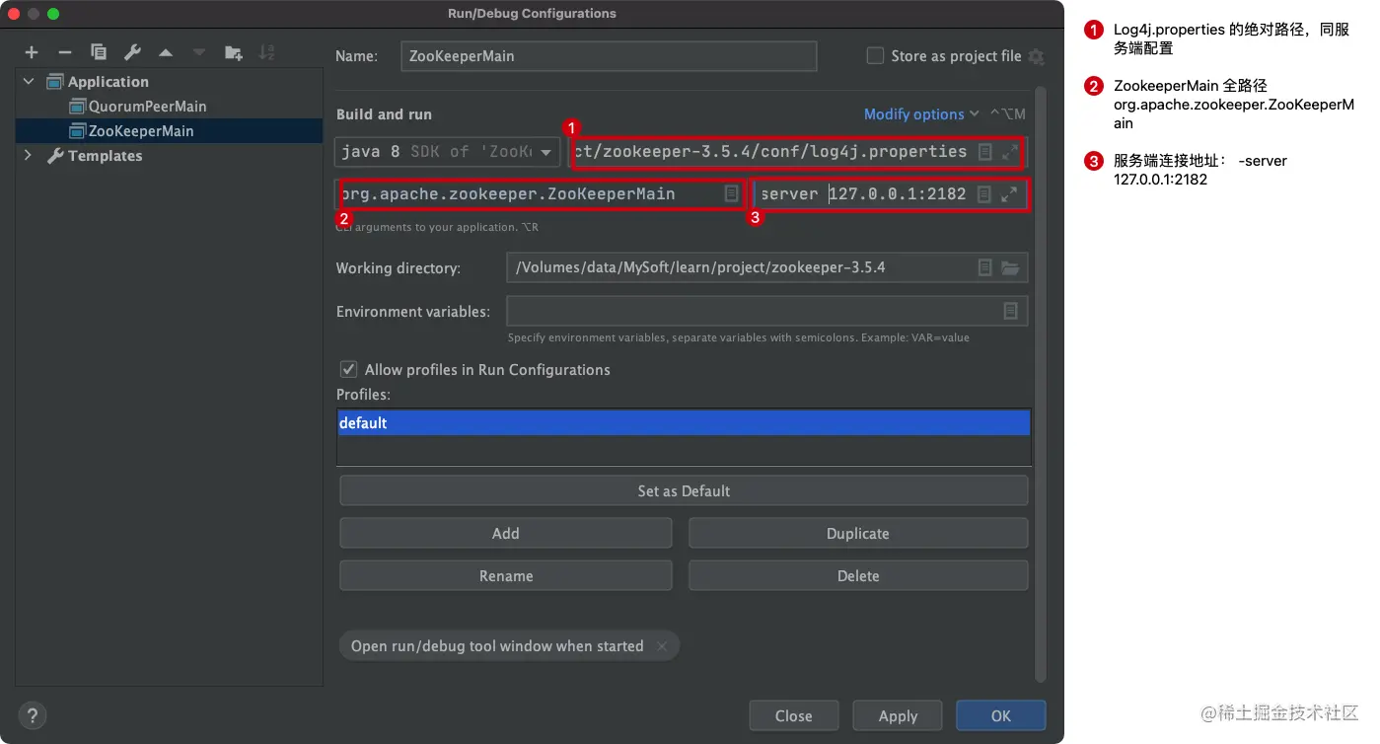Open program arguments list editor icon
Image resolution: width=1380 pixels, height=744 pixels.
pyautogui.click(x=983, y=194)
